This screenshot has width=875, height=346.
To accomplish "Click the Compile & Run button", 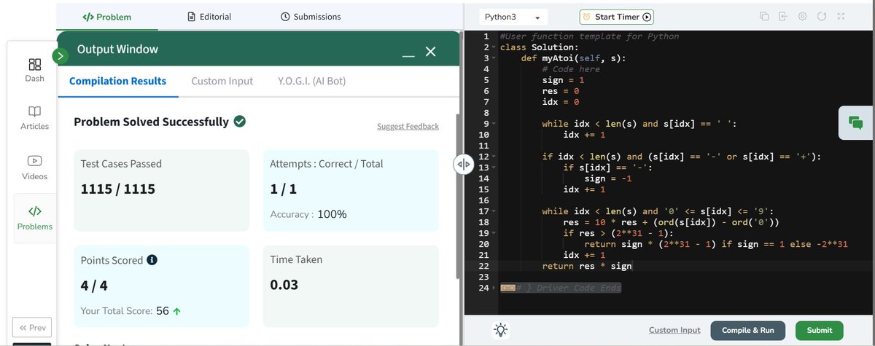I will pos(748,330).
